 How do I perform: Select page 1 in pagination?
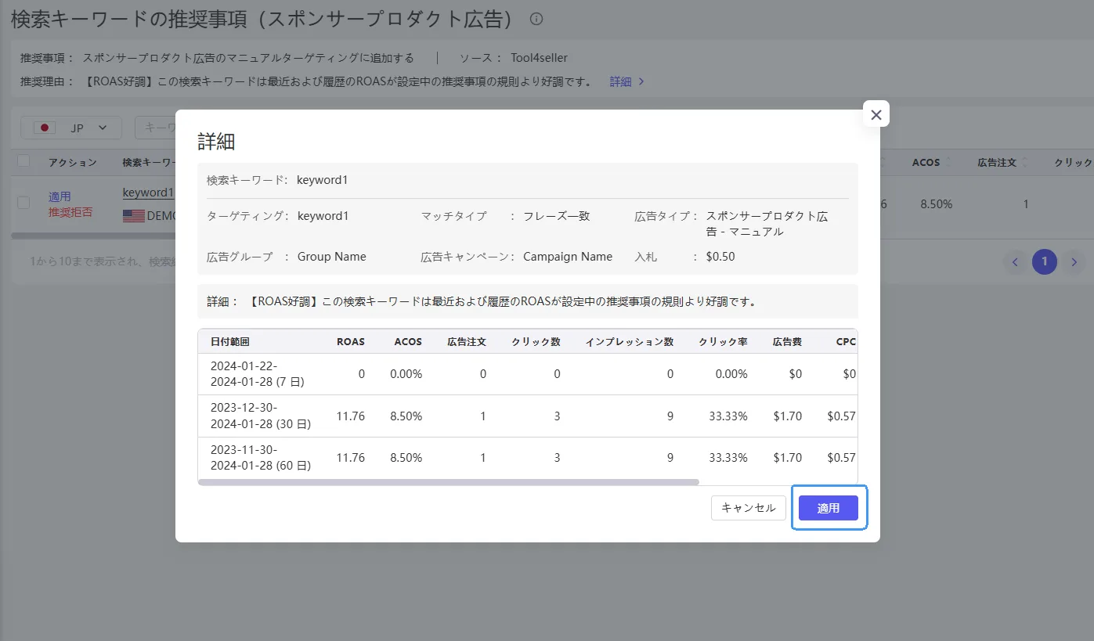coord(1045,262)
